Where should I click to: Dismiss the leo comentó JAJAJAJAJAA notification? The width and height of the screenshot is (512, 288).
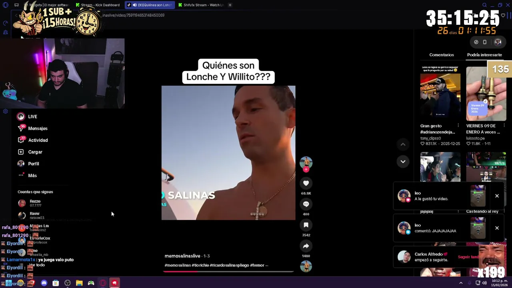click(x=497, y=228)
